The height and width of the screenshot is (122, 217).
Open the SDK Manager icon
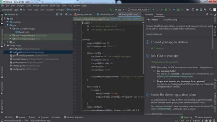click(205, 10)
